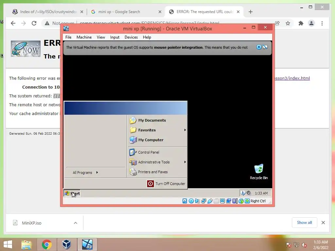
Task: Click the 'Not secure' warning icon in address bar
Action: coord(47,23)
